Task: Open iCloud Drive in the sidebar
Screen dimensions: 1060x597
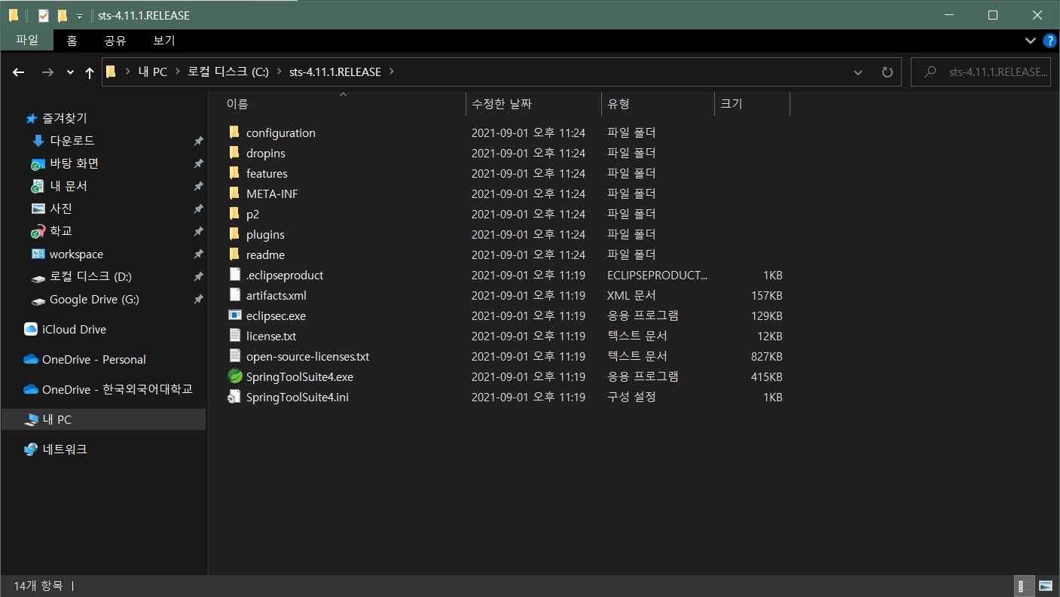Action: click(x=74, y=329)
